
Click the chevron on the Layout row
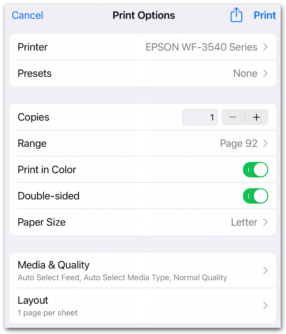click(265, 306)
